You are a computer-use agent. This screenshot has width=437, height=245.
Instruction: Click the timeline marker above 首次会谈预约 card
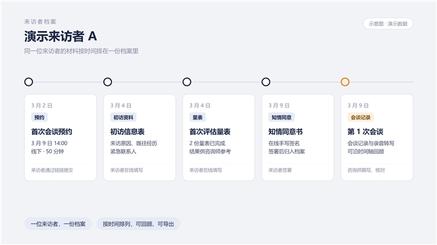29,82
